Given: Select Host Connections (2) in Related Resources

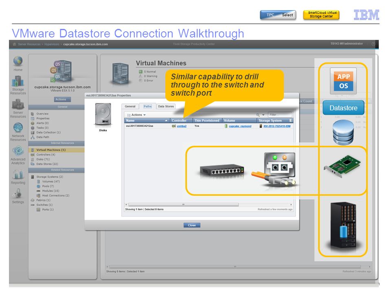Looking at the screenshot, I should click(x=56, y=196).
